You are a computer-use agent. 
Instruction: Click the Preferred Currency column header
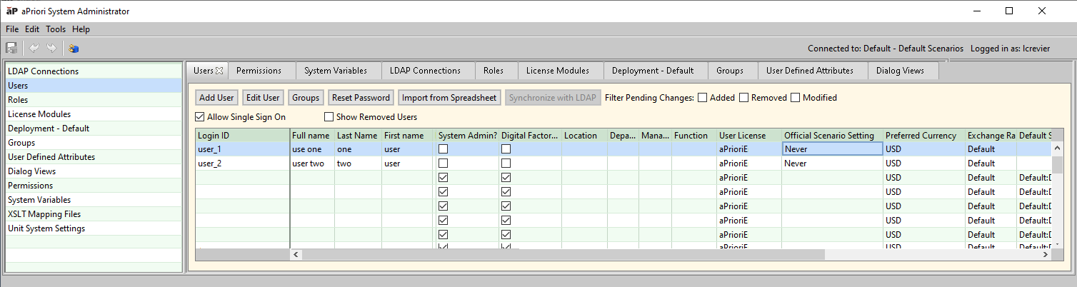click(x=924, y=136)
